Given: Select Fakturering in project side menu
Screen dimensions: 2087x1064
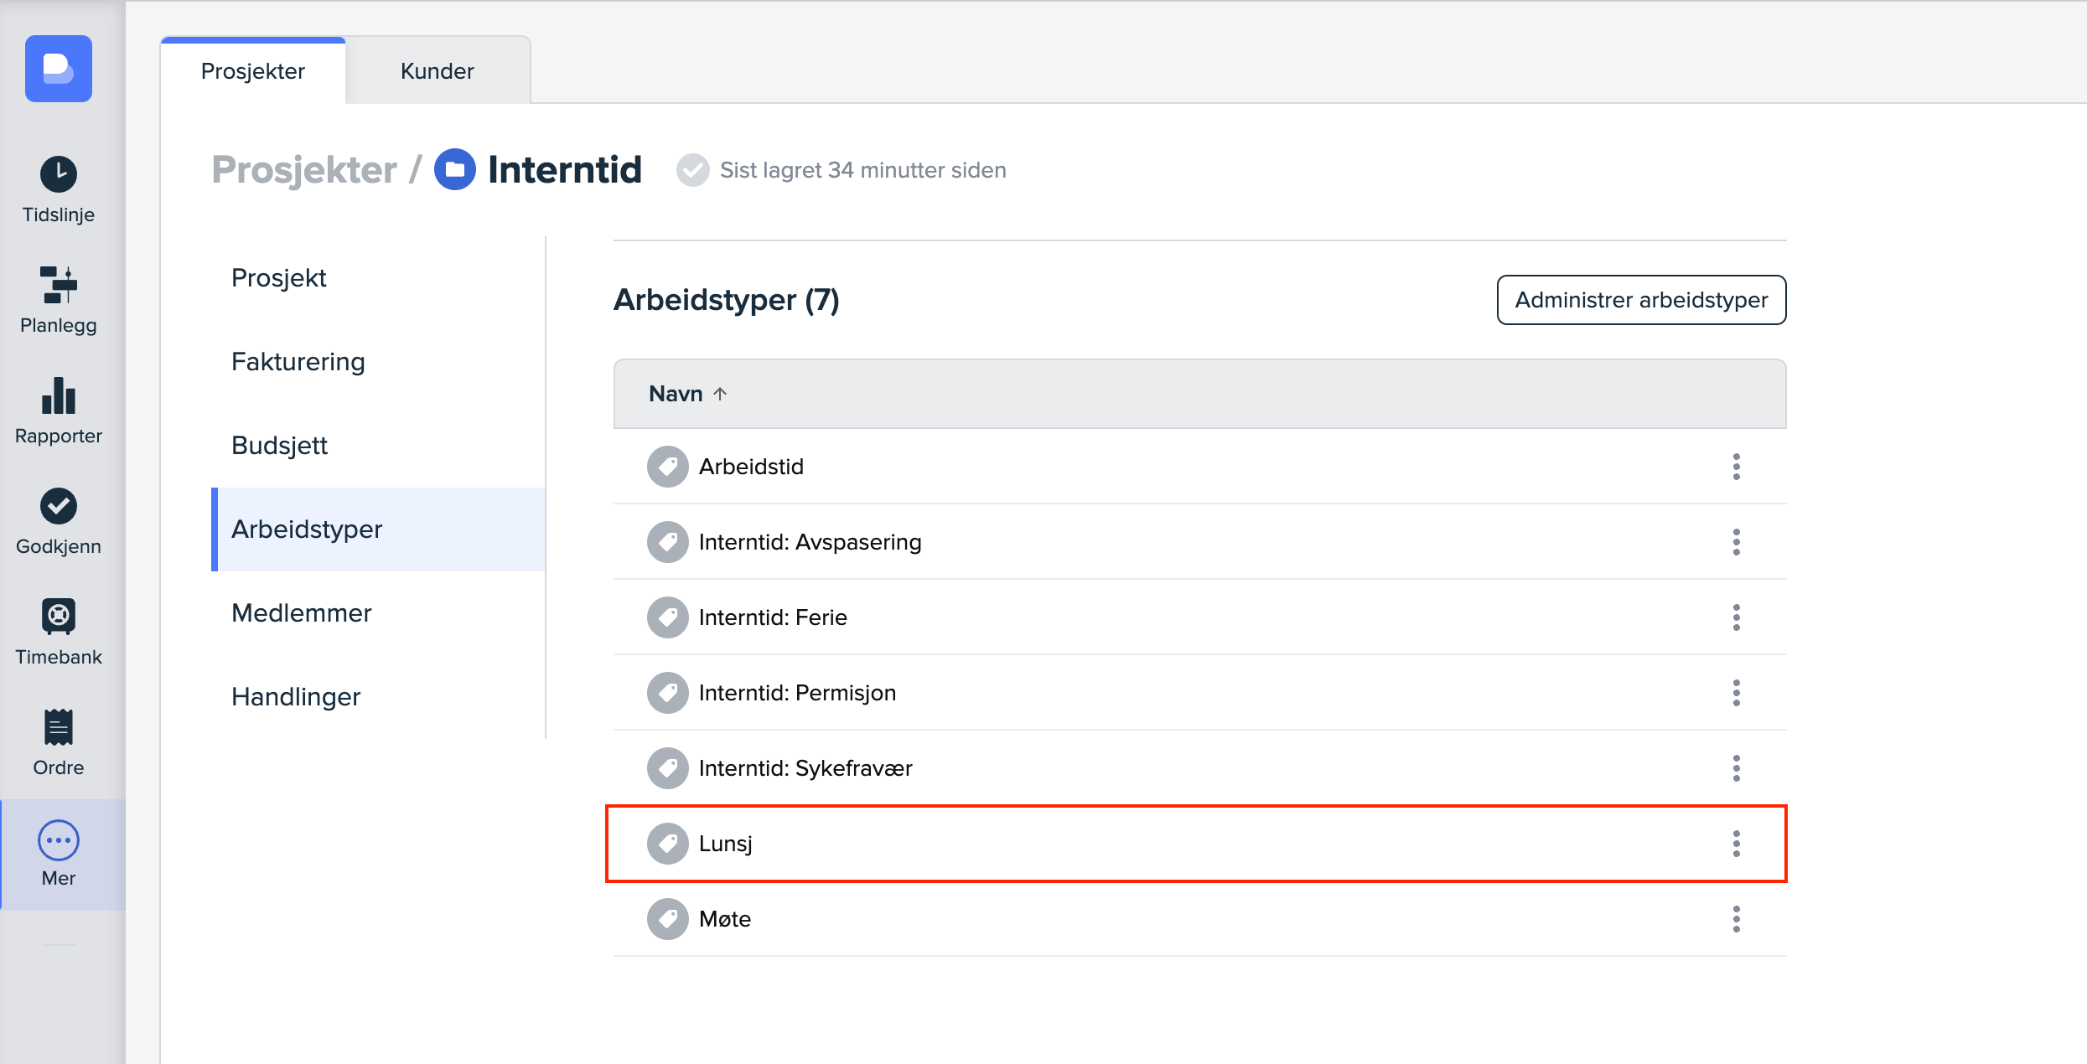Looking at the screenshot, I should [298, 362].
